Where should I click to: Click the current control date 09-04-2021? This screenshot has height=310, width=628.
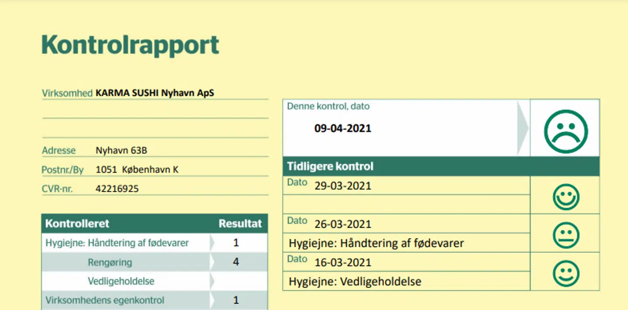(343, 129)
